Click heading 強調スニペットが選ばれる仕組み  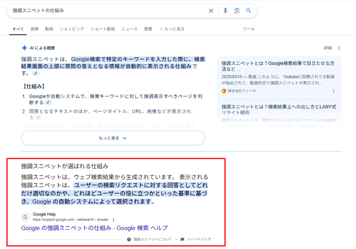tap(65, 166)
